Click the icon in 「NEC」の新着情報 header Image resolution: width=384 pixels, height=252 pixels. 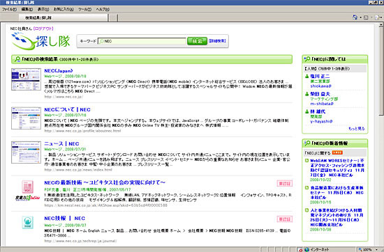(x=307, y=143)
